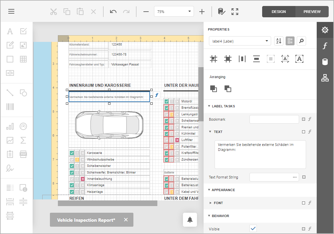Open the label4 (Label) component dropdown
The image size is (334, 234).
coord(240,41)
